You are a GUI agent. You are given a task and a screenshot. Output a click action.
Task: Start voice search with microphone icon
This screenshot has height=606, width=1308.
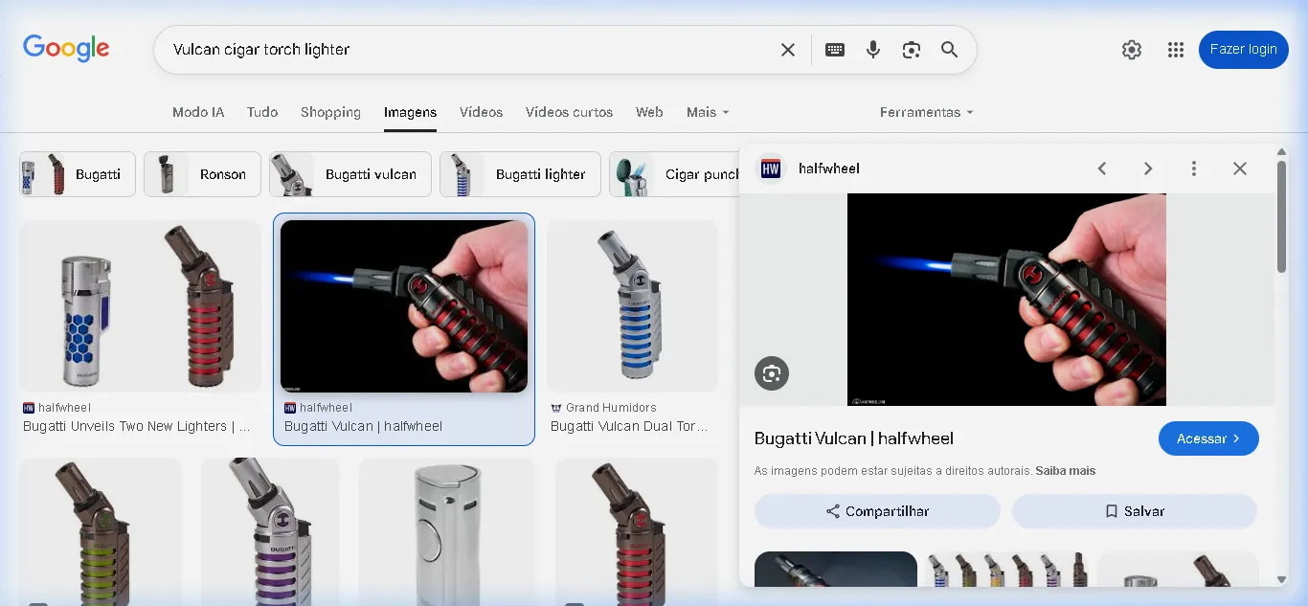click(873, 50)
